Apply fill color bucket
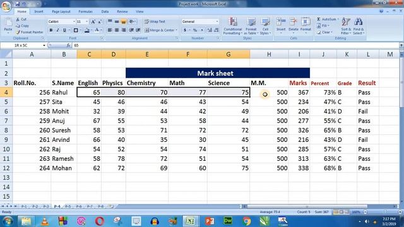The image size is (404, 227). tap(87, 30)
